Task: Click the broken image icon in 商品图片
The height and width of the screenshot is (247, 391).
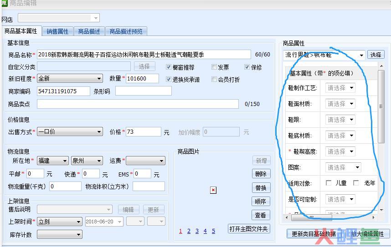Action: [213, 190]
